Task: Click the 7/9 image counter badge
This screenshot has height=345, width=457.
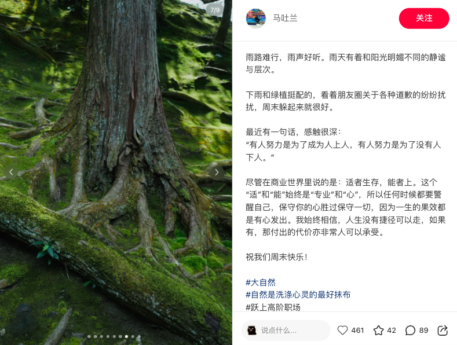Action: (x=215, y=10)
